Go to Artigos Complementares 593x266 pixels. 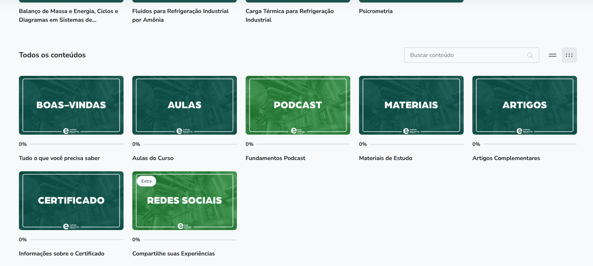(x=506, y=158)
